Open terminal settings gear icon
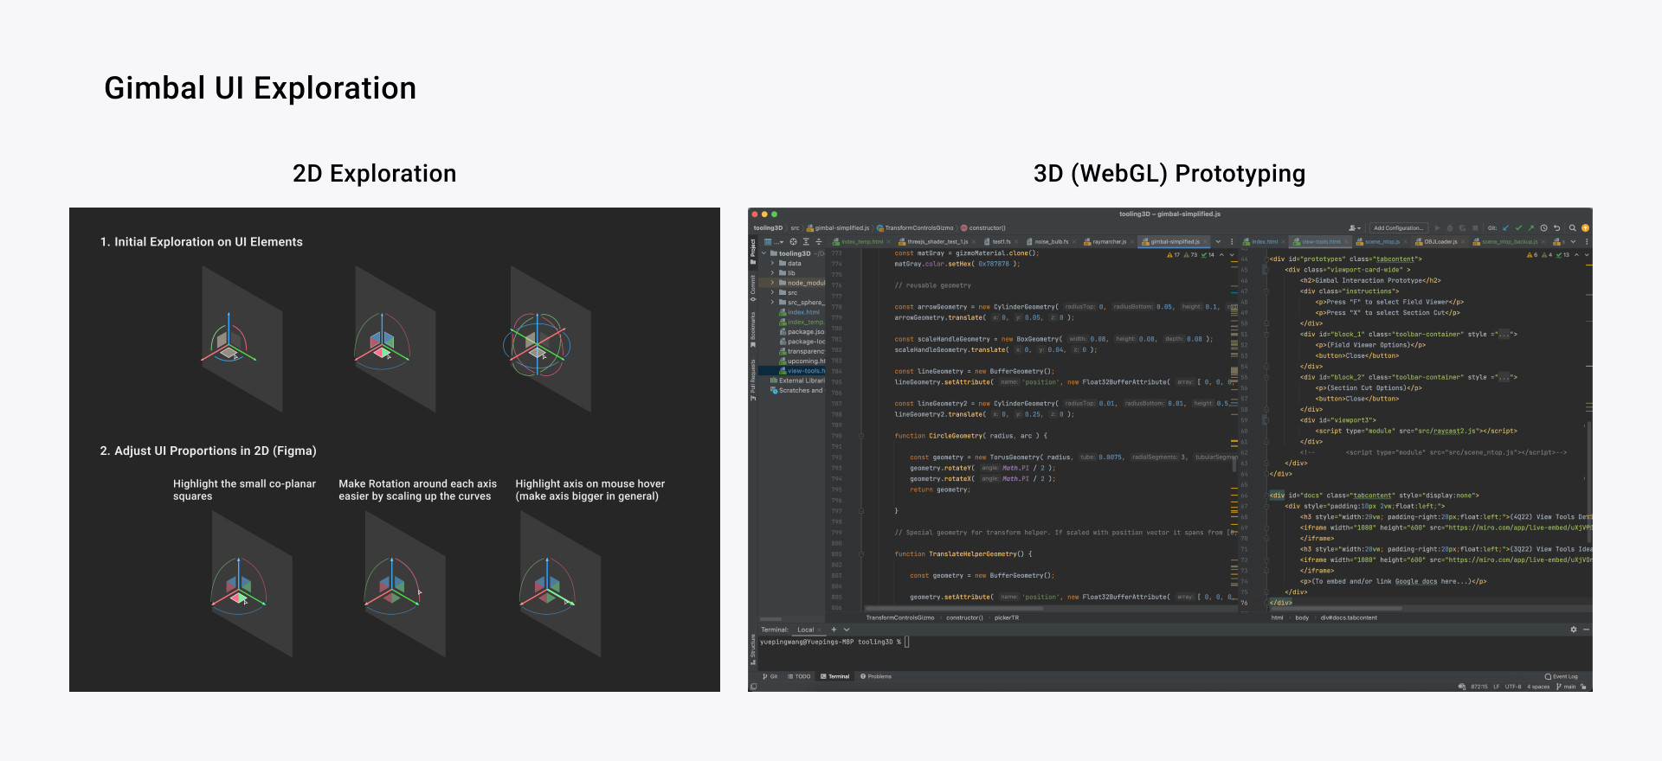 pyautogui.click(x=1573, y=630)
